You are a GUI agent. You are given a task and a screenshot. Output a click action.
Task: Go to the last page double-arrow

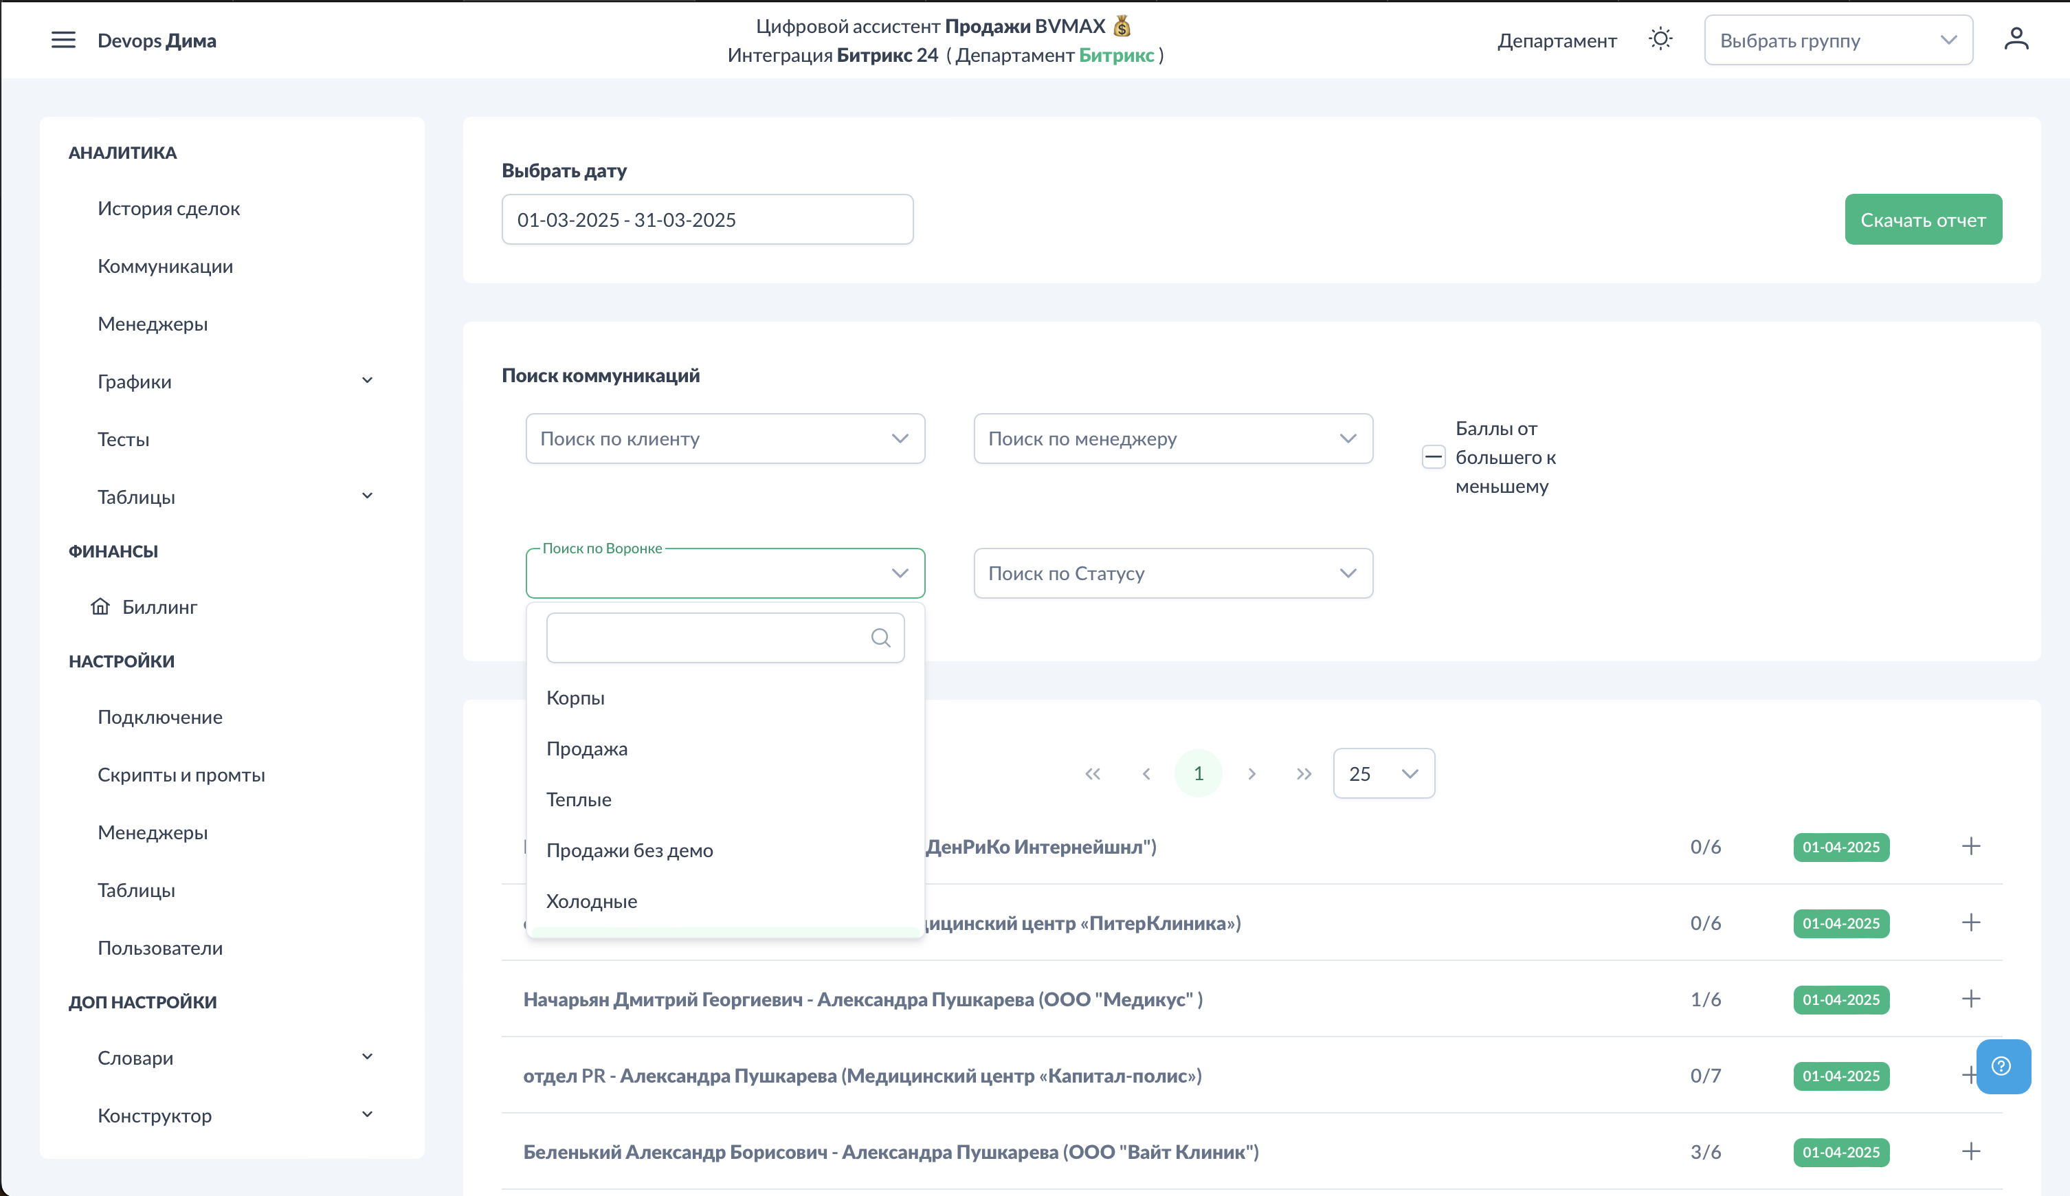(1303, 774)
